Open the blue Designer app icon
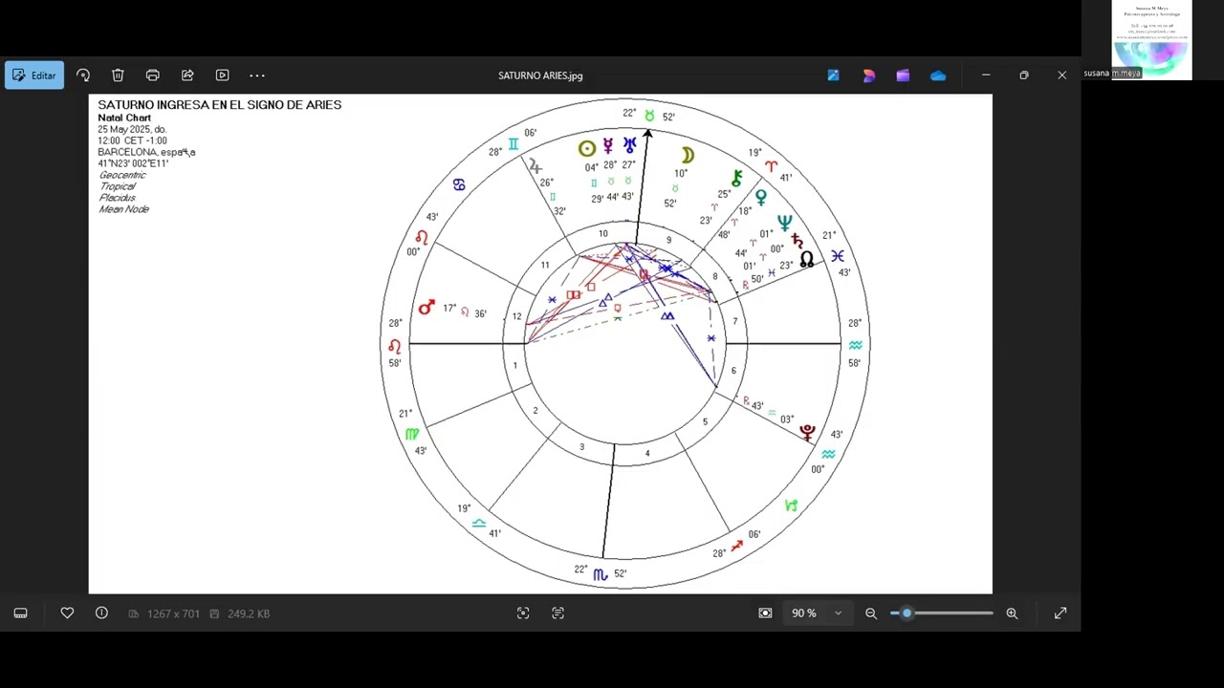 pos(834,75)
